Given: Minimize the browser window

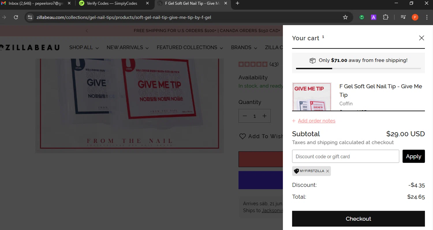Looking at the screenshot, I should point(396,3).
